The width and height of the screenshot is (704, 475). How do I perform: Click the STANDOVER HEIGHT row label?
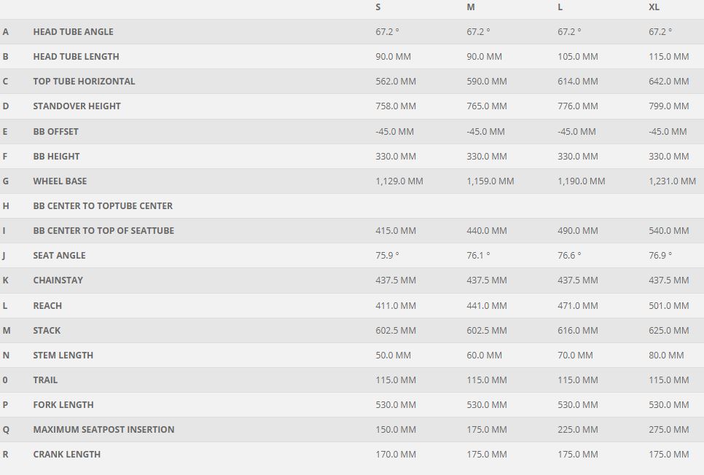click(77, 106)
